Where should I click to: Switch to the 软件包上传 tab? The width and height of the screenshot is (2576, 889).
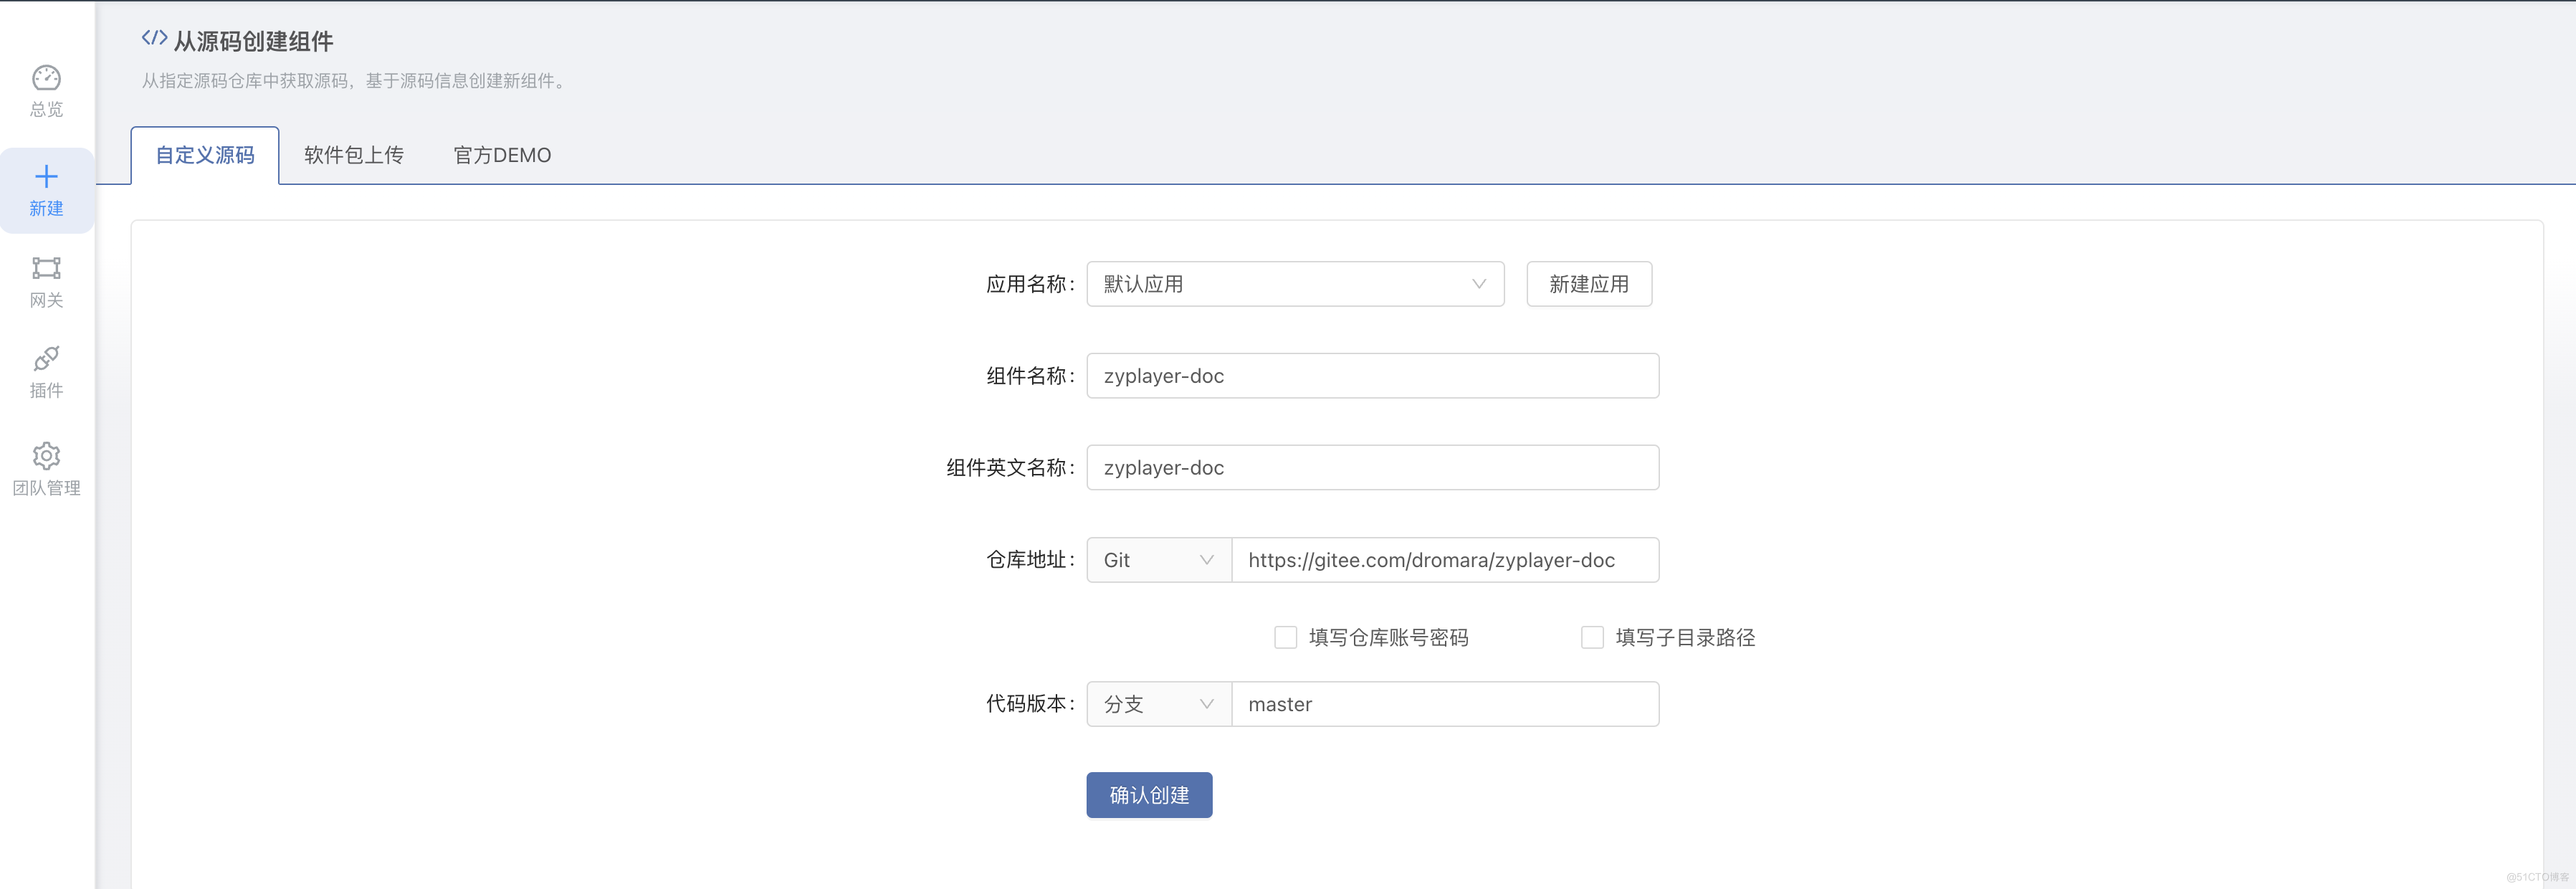click(354, 155)
